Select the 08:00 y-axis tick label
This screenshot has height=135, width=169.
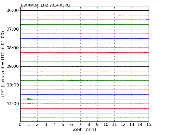(13, 48)
